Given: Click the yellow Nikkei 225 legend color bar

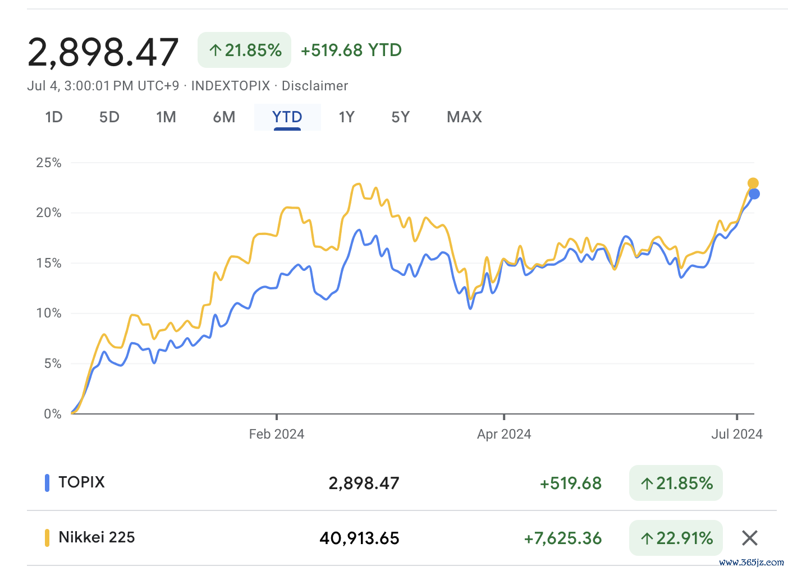Looking at the screenshot, I should click(x=47, y=538).
